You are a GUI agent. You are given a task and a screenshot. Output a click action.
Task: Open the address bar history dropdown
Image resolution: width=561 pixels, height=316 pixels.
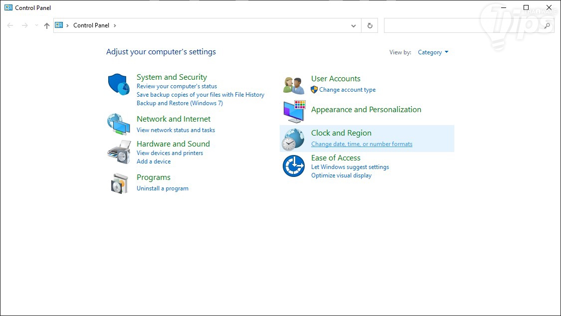pos(354,25)
